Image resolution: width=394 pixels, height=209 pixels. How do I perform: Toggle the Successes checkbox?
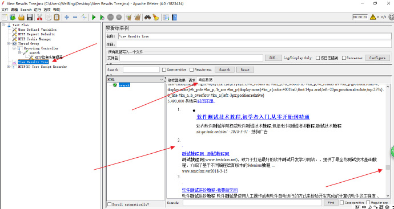tap(344, 58)
